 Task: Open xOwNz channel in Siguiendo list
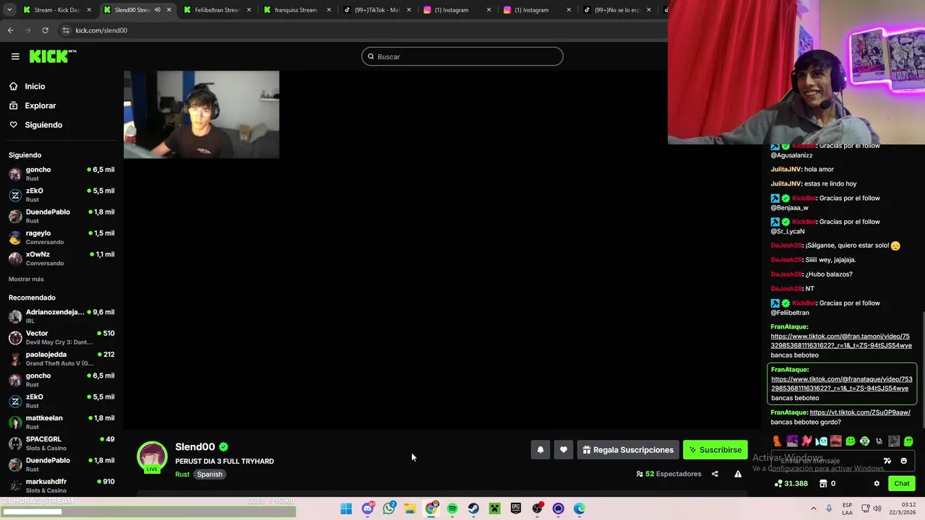coord(61,258)
